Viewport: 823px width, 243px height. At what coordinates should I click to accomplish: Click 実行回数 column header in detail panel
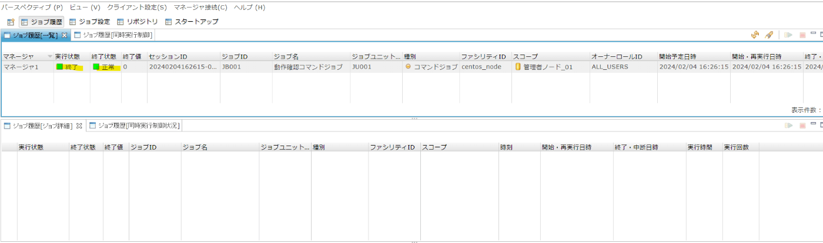tap(740, 147)
